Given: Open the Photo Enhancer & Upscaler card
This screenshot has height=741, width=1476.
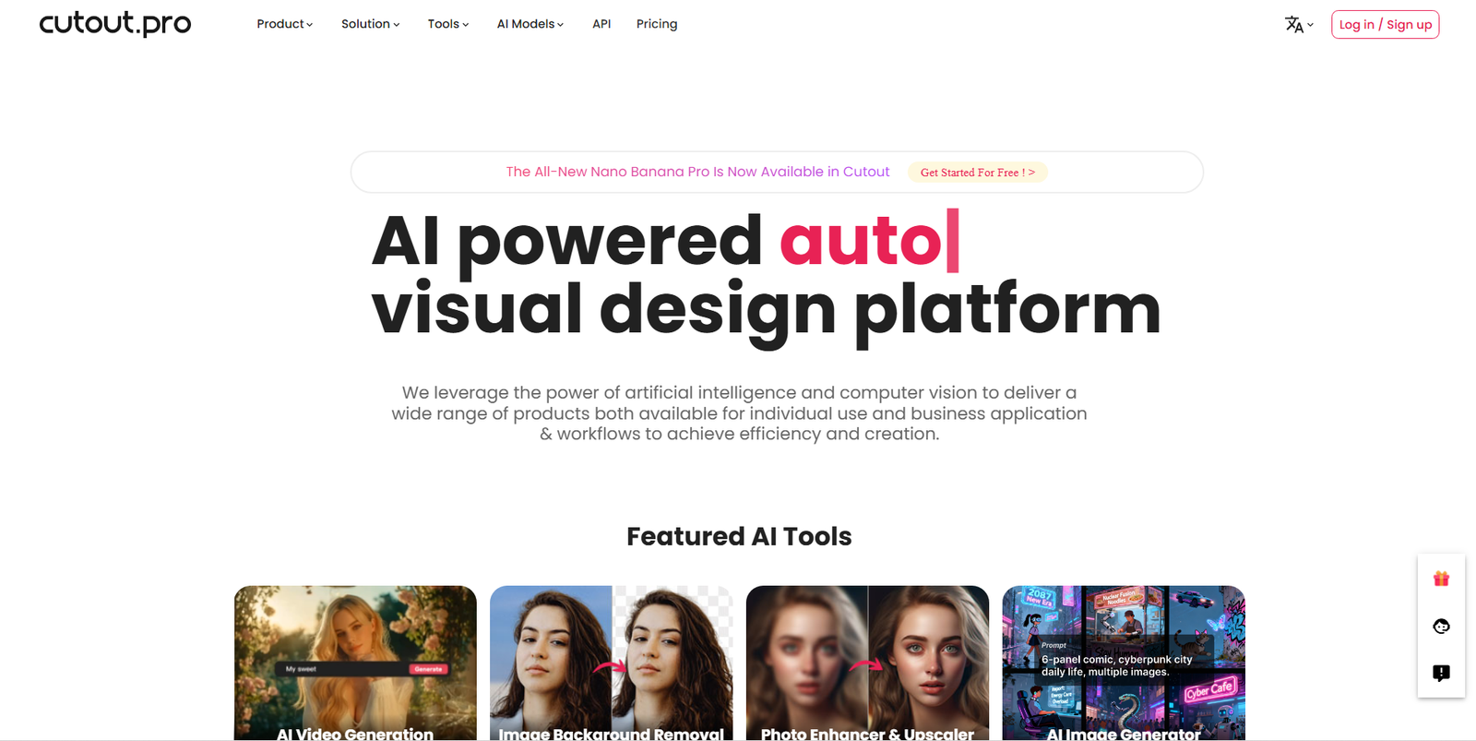Looking at the screenshot, I should tap(867, 663).
